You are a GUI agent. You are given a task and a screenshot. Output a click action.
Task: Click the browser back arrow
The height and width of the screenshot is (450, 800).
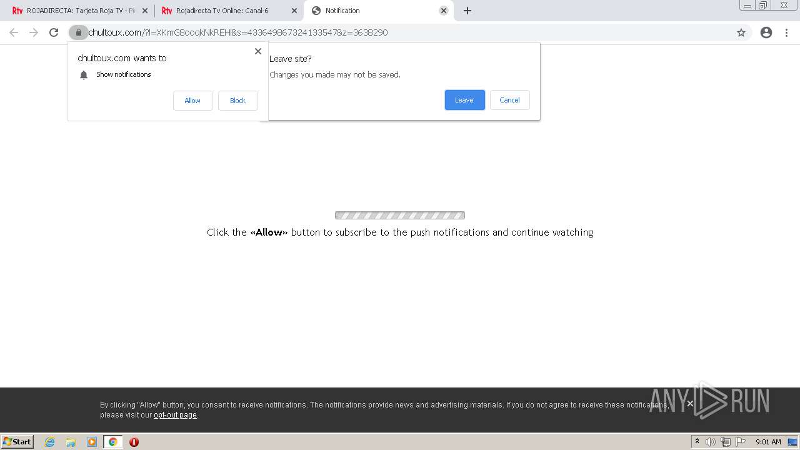pos(14,32)
